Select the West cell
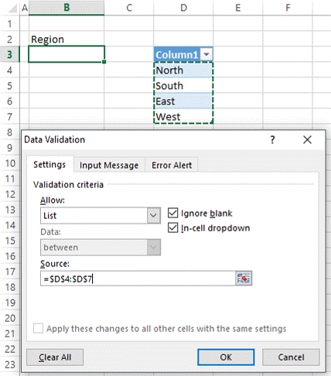Screen dimensions: 331x376 tap(183, 117)
